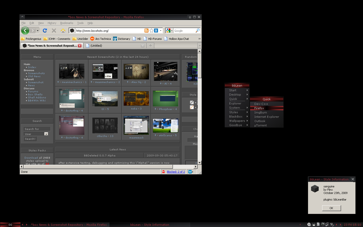Open the red ghost blocker status icon
Image resolution: width=363 pixels, height=227 pixels.
tap(164, 172)
